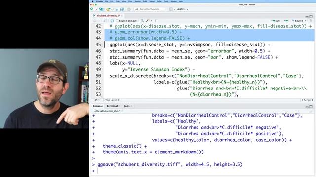Viewport: 316px width, 177px height.
Task: Minimize the console pane
Action: 307,107
